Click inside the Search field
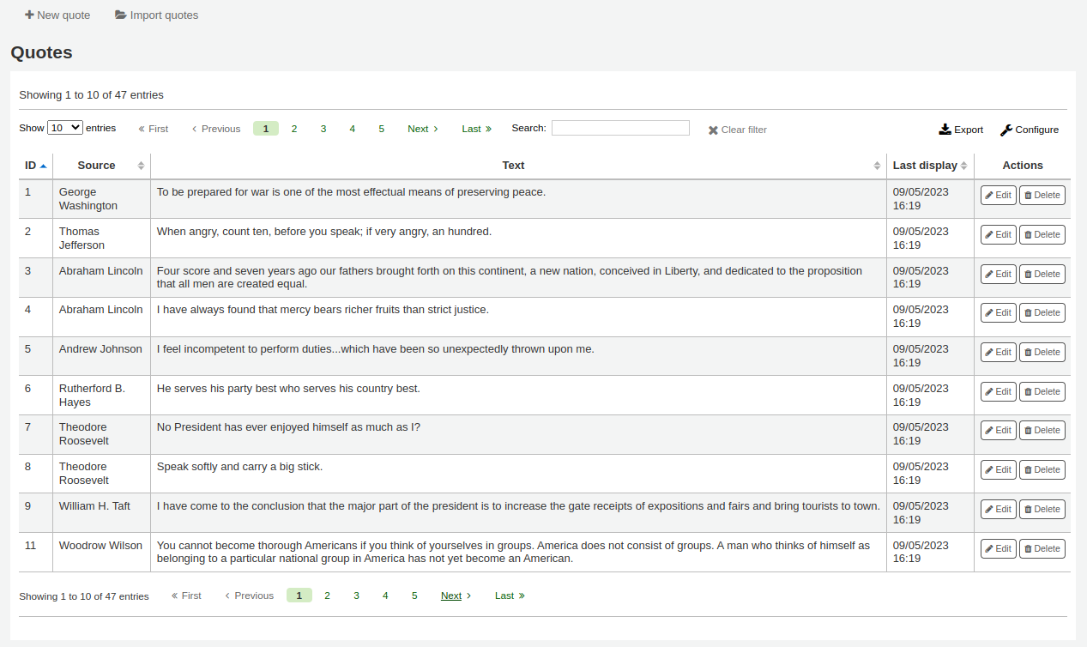Image resolution: width=1087 pixels, height=647 pixels. tap(620, 127)
